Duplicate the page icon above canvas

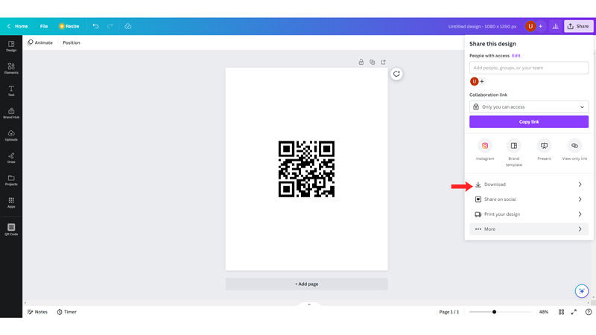[372, 62]
